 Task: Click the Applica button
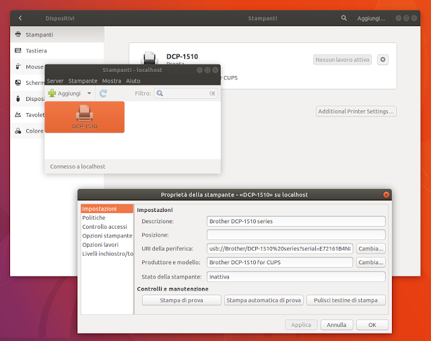[301, 325]
